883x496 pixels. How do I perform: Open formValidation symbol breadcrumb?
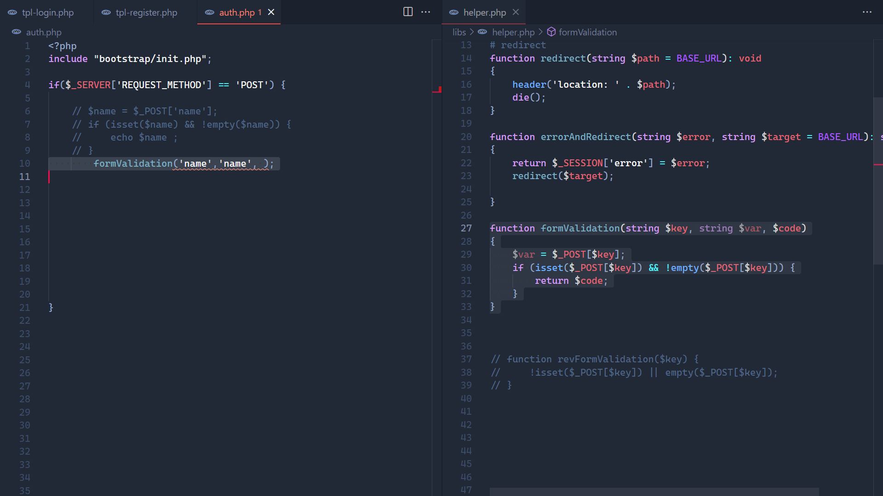(x=588, y=32)
